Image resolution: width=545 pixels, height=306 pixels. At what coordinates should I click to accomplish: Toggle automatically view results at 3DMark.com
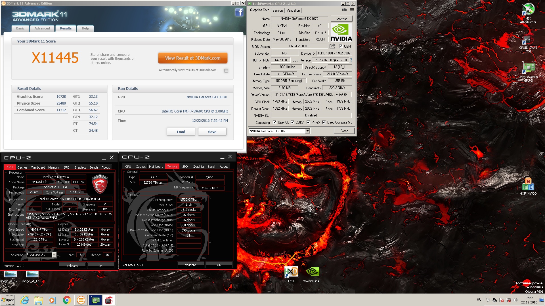[x=226, y=71]
